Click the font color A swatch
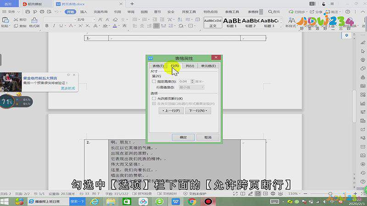Screen dimensions: 367x206 (115, 26)
